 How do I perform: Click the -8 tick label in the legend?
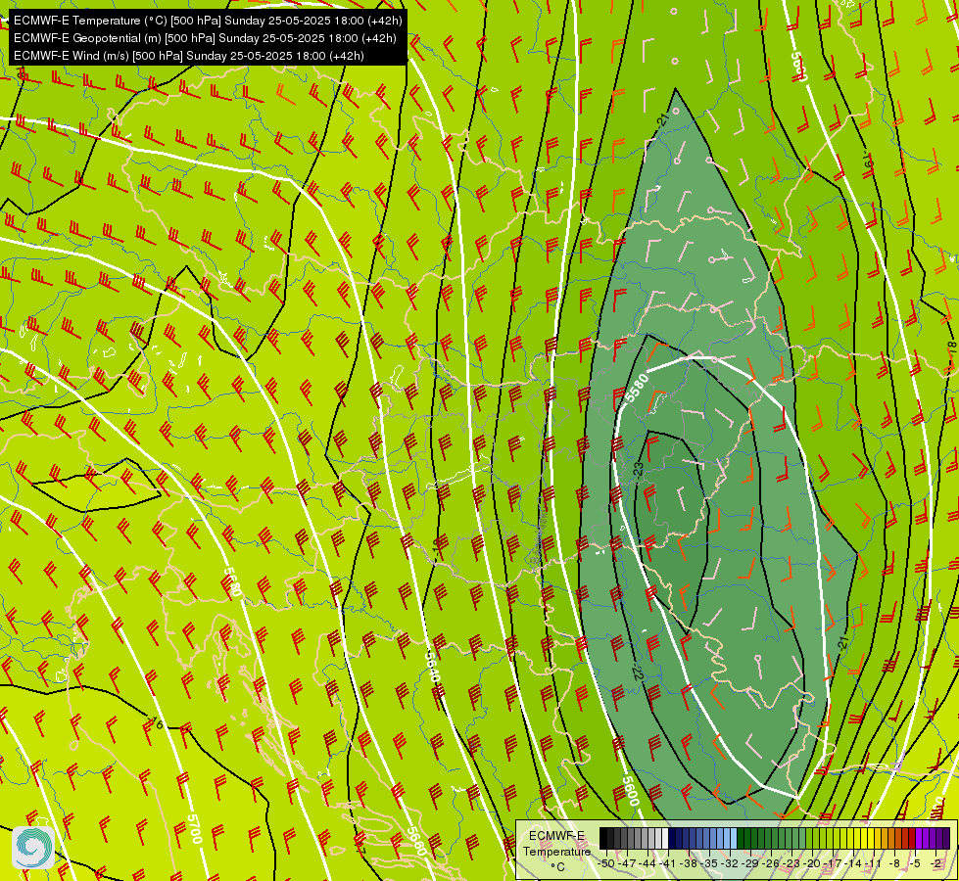pos(894,863)
